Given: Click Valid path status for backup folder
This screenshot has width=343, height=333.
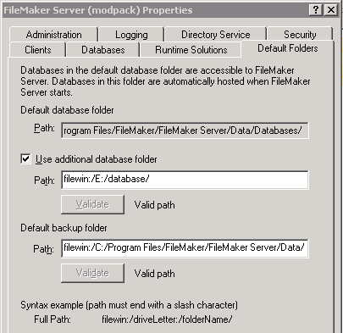Looking at the screenshot, I should click(154, 274).
